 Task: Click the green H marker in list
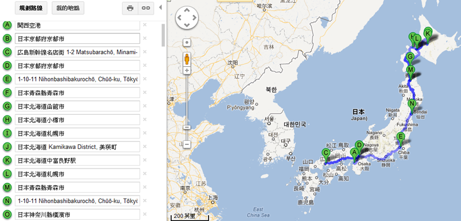[x=7, y=120]
